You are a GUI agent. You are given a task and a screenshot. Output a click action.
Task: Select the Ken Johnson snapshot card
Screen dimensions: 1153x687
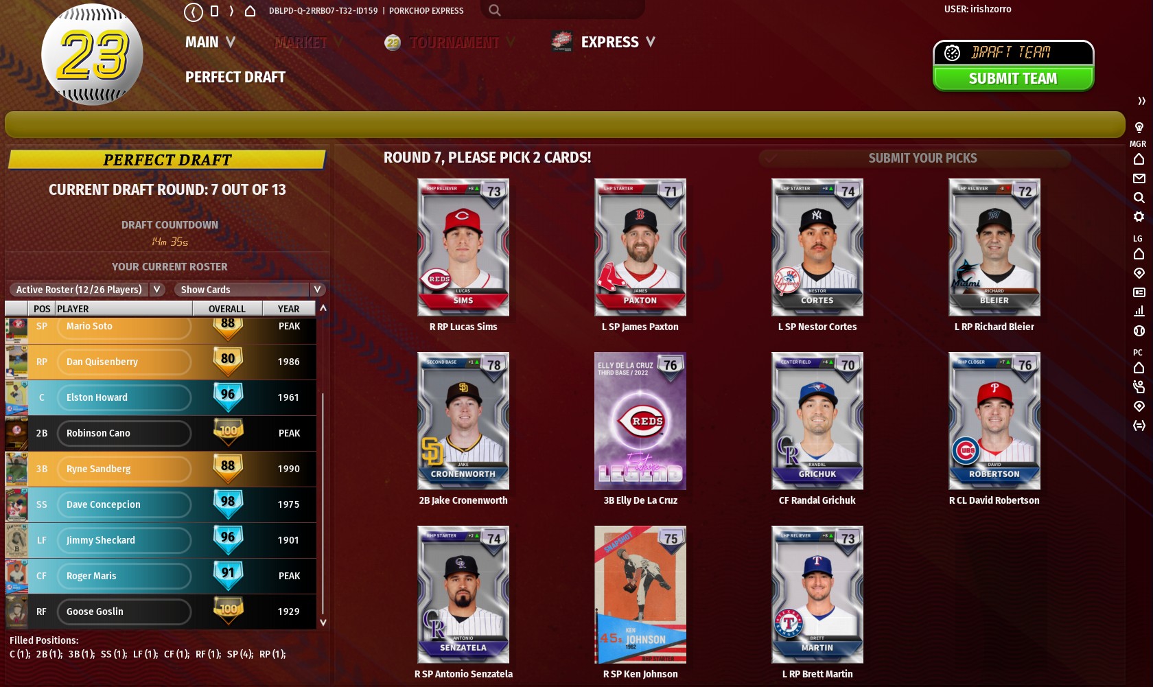click(x=640, y=594)
